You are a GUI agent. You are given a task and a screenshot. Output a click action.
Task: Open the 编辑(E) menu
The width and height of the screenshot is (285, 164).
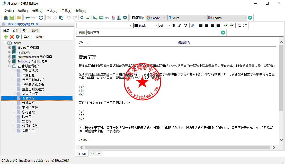[x=23, y=11]
